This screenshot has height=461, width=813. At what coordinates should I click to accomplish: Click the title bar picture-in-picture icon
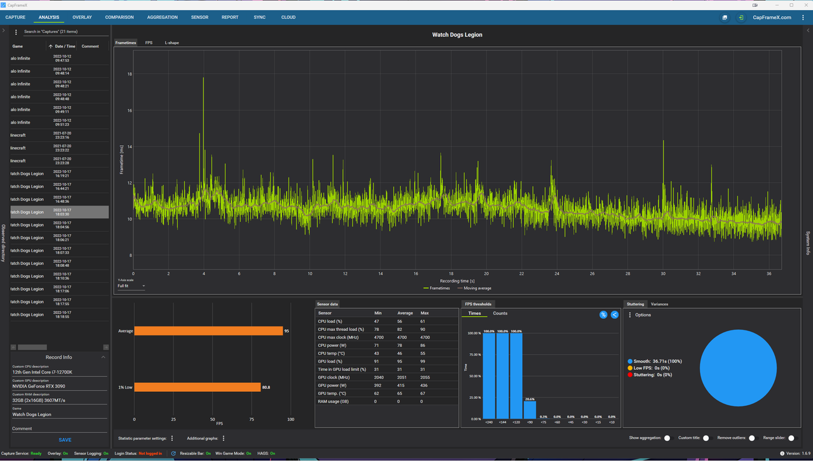(755, 4)
